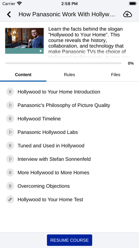Click the course progress bar
The height and width of the screenshot is (248, 139).
point(63,63)
